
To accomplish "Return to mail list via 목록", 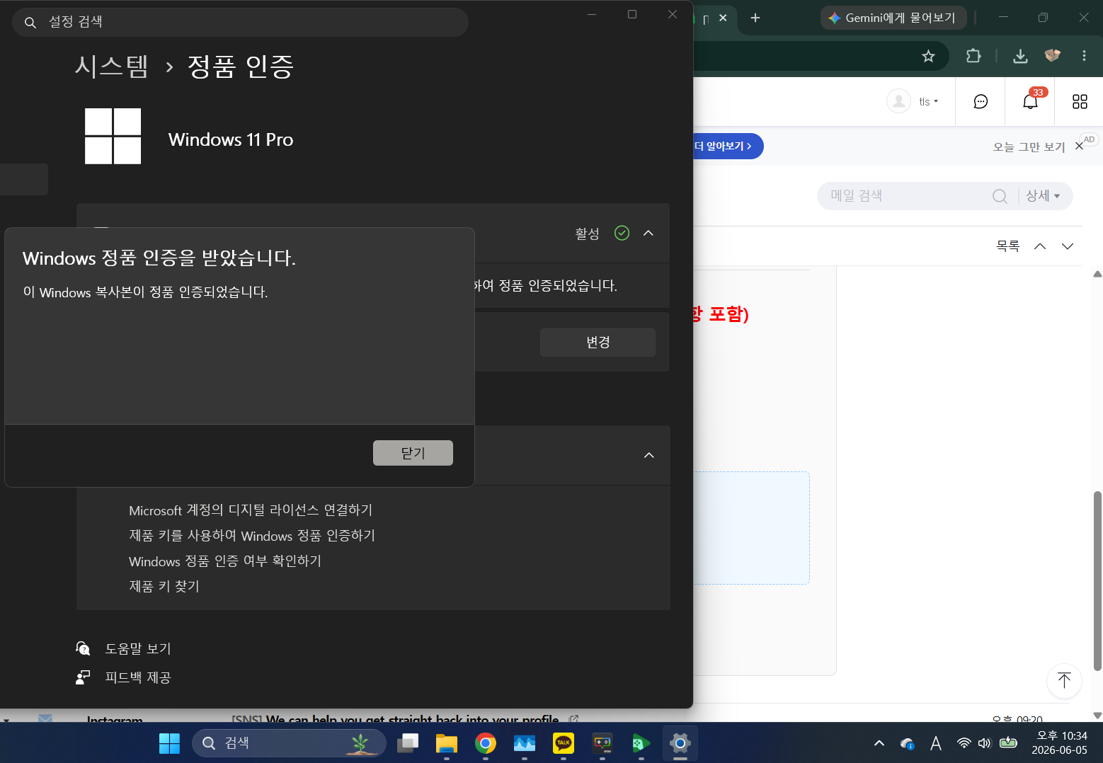I will pos(1008,246).
